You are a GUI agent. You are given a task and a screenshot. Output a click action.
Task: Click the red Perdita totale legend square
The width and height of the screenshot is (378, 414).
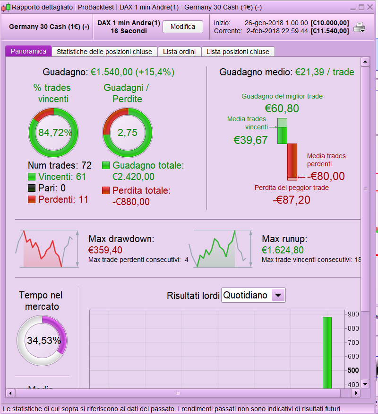point(106,190)
